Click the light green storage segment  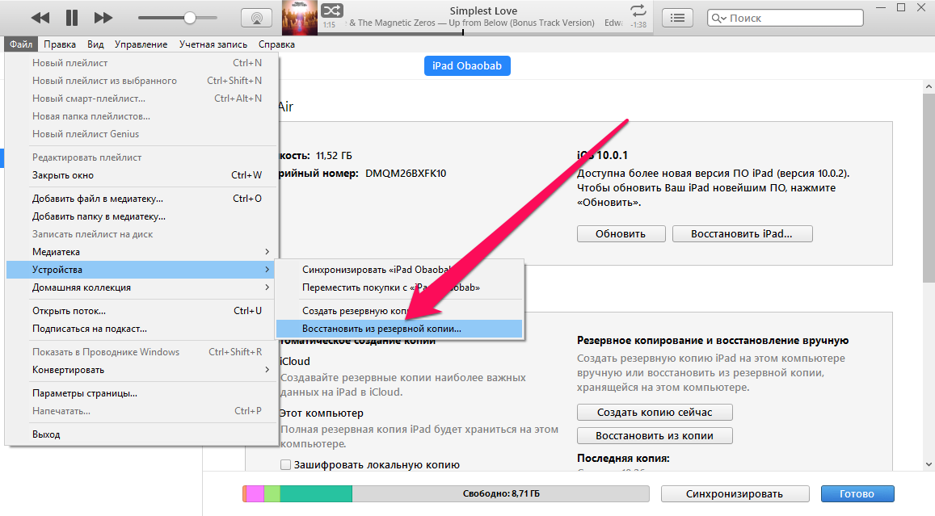(x=272, y=493)
